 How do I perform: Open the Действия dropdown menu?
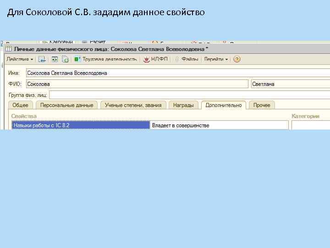coord(20,59)
